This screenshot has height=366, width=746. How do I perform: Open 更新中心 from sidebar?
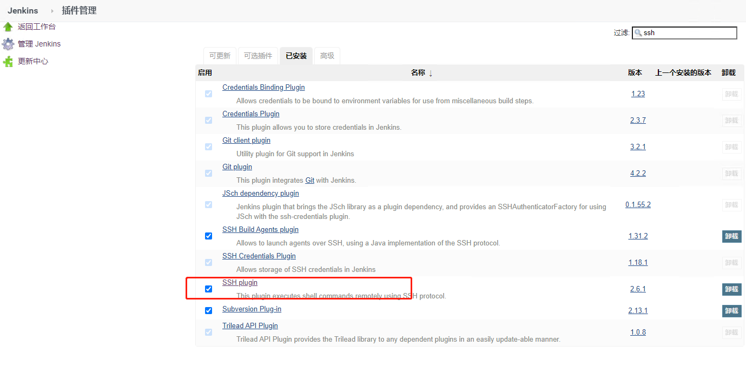[33, 61]
